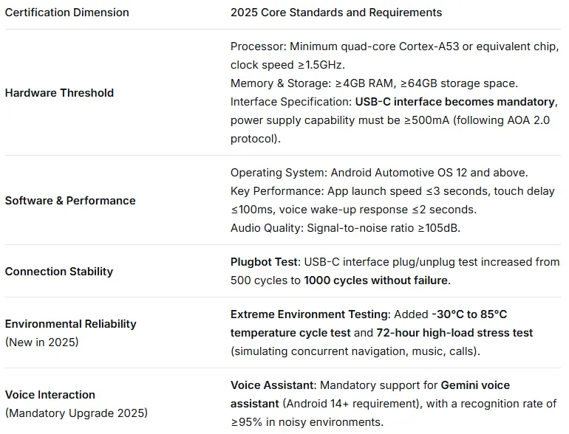569x434 pixels.
Task: Click the Certification Dimension column header
Action: [x=67, y=13]
